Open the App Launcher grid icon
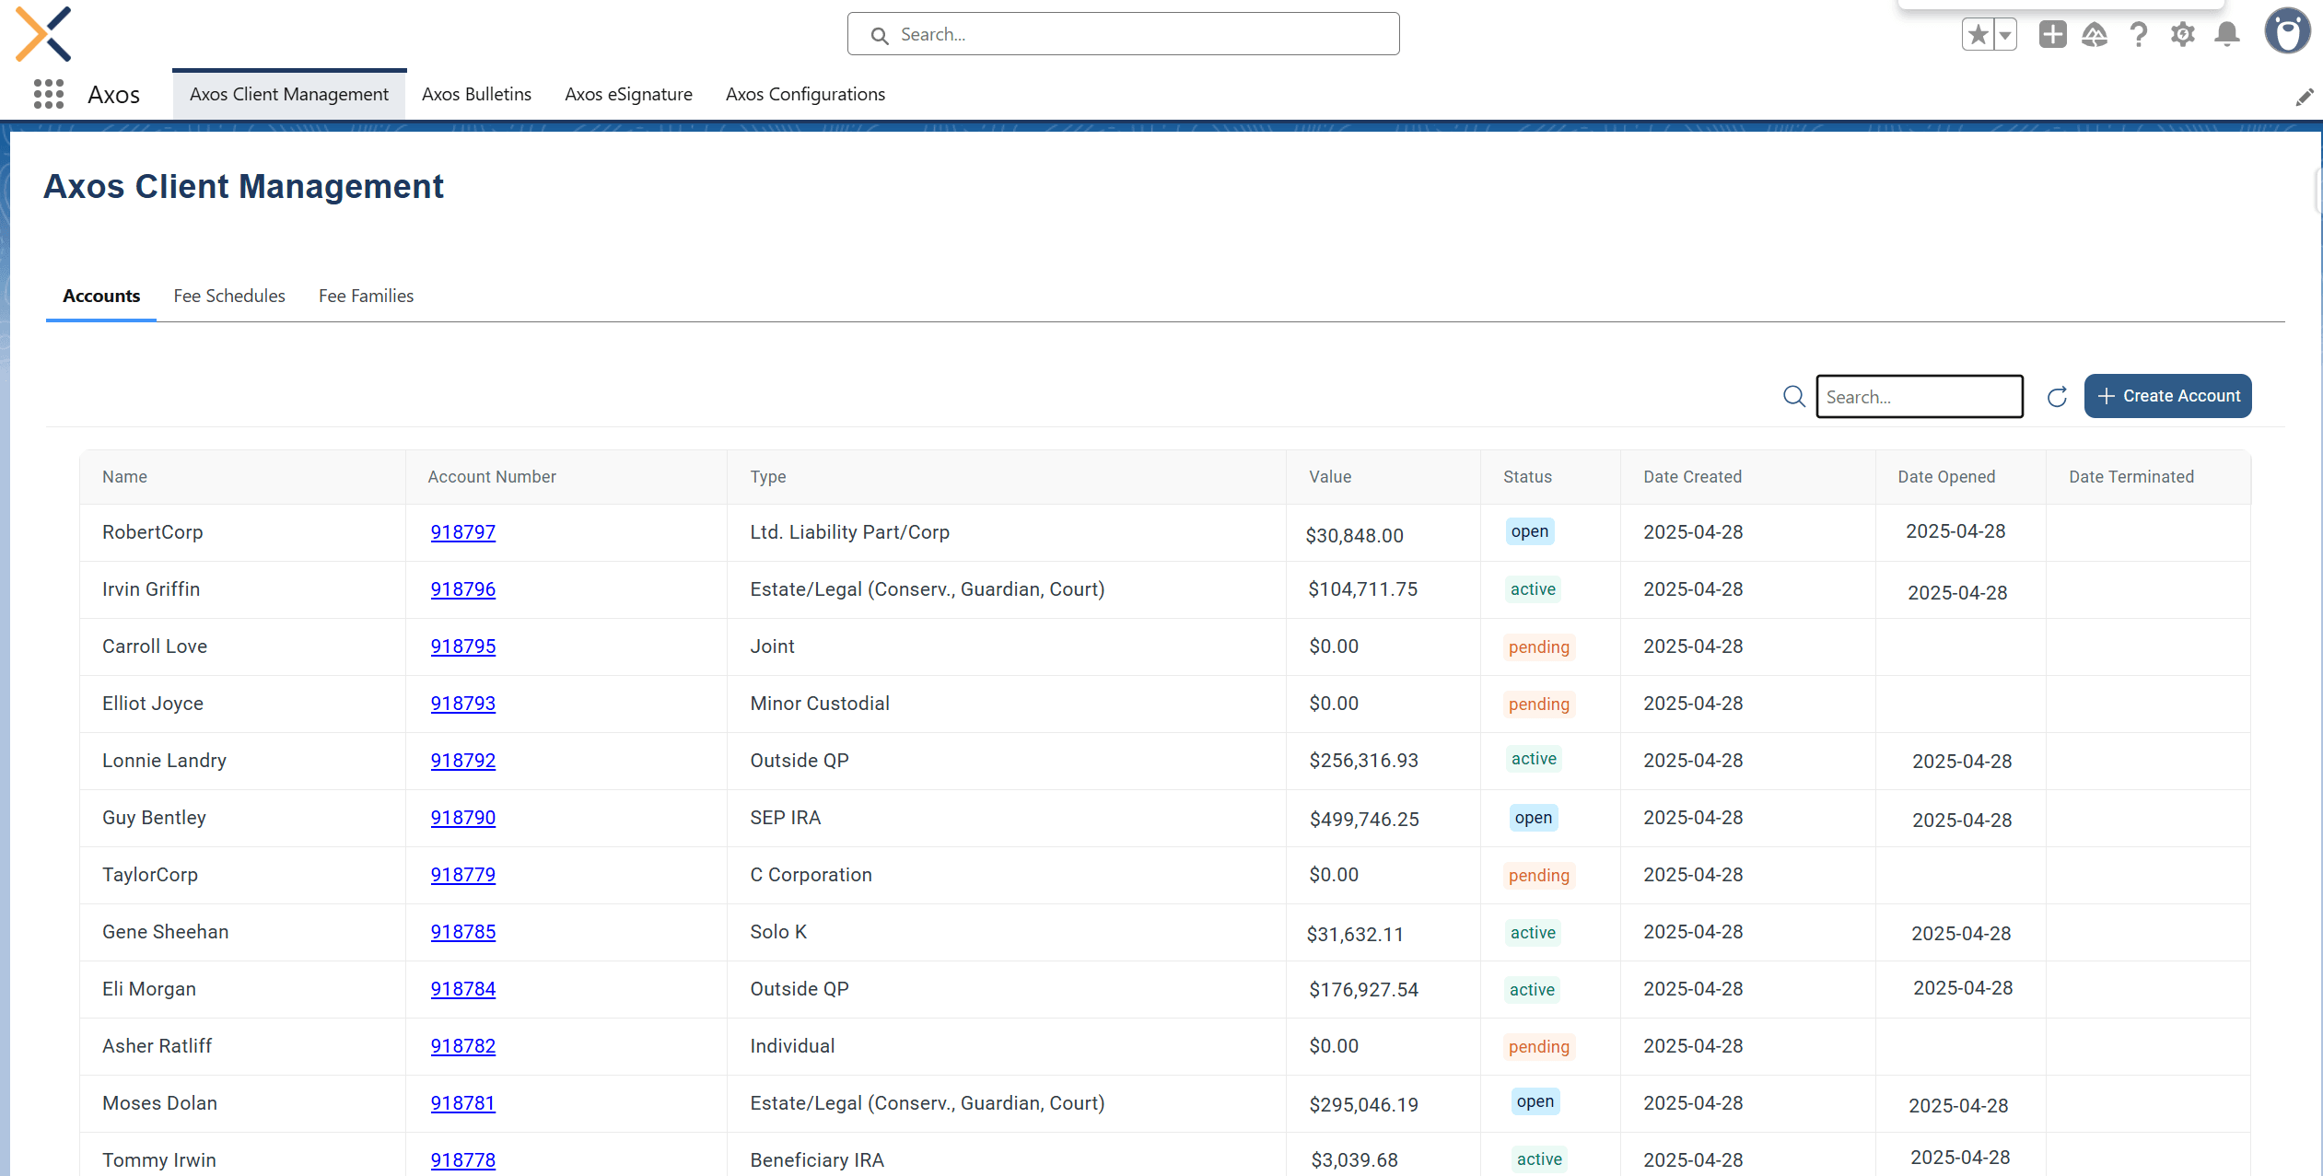This screenshot has height=1176, width=2323. click(x=49, y=94)
